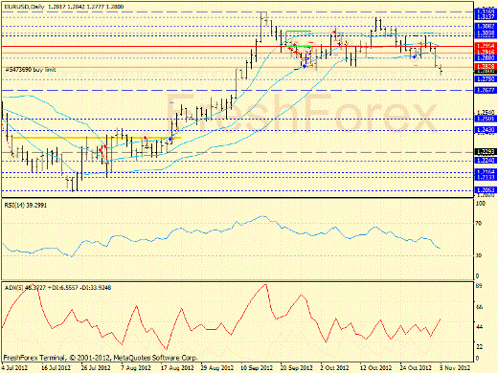Select the 7 Aug 2012 date marker
498x373 pixels.
pyautogui.click(x=136, y=368)
